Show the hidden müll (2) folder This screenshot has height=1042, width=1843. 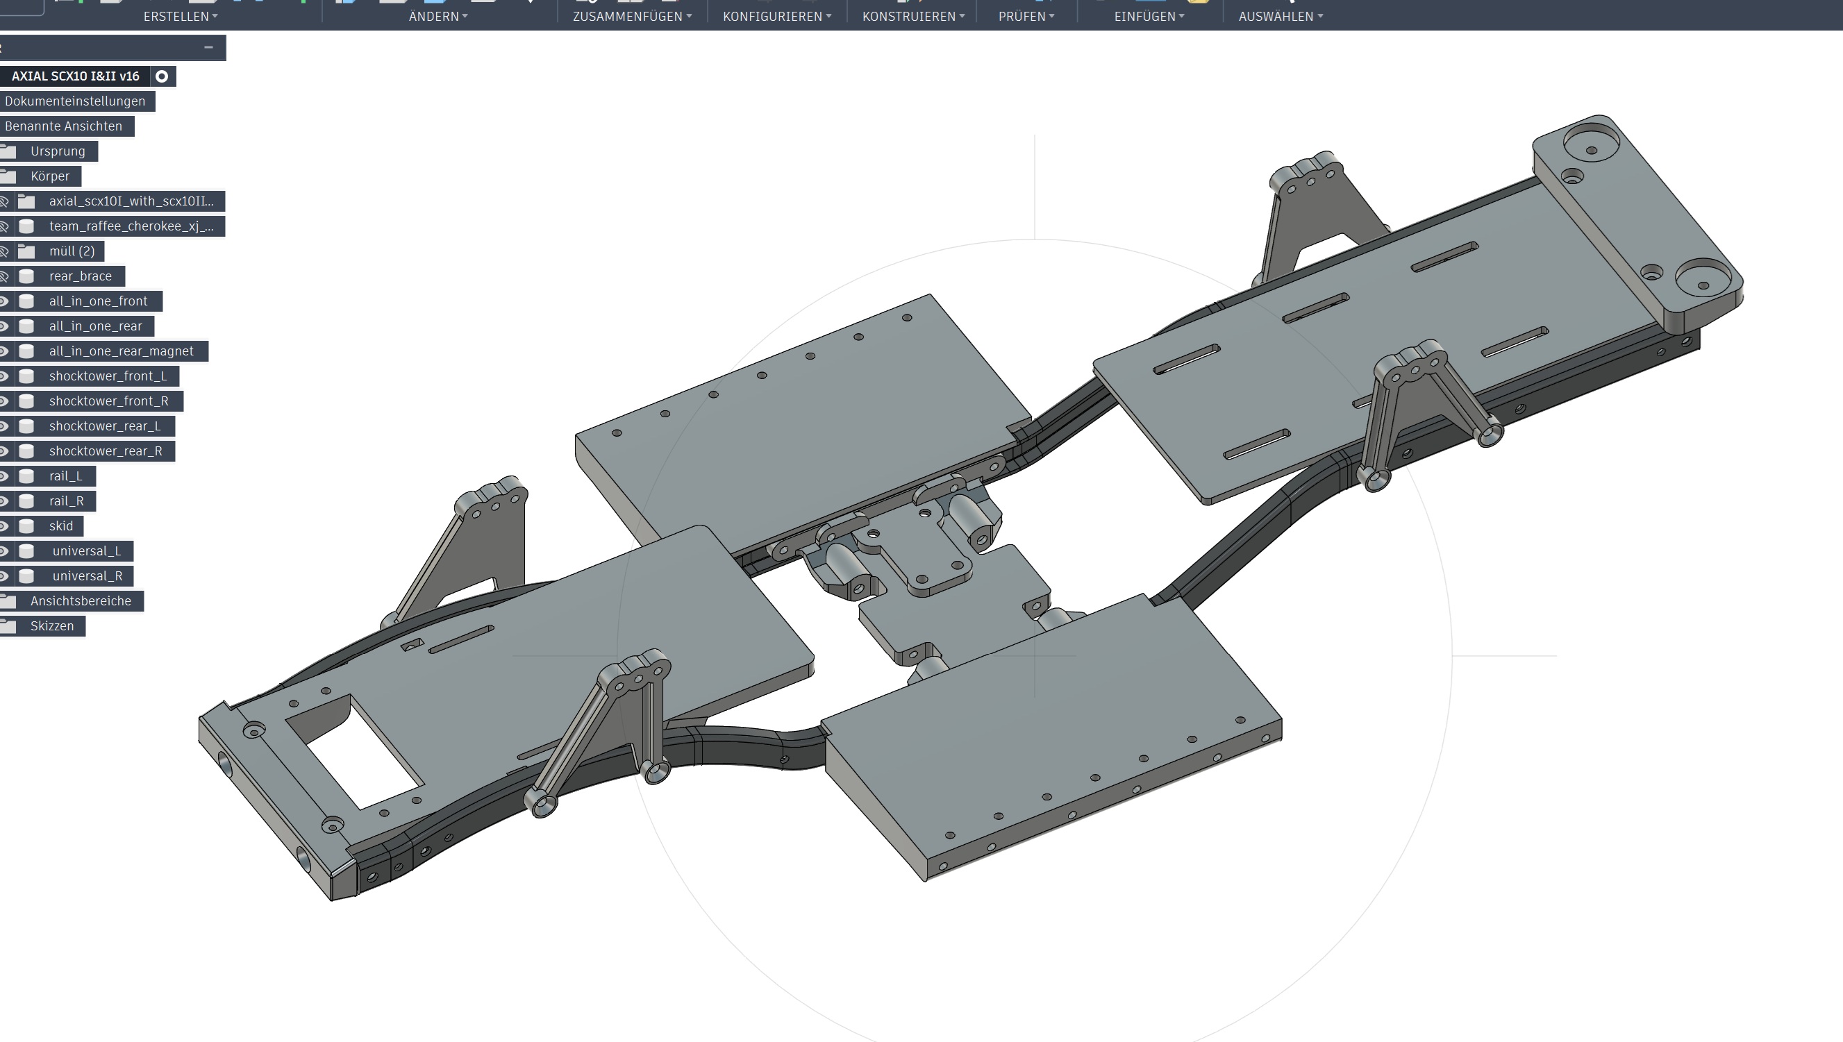click(x=4, y=251)
